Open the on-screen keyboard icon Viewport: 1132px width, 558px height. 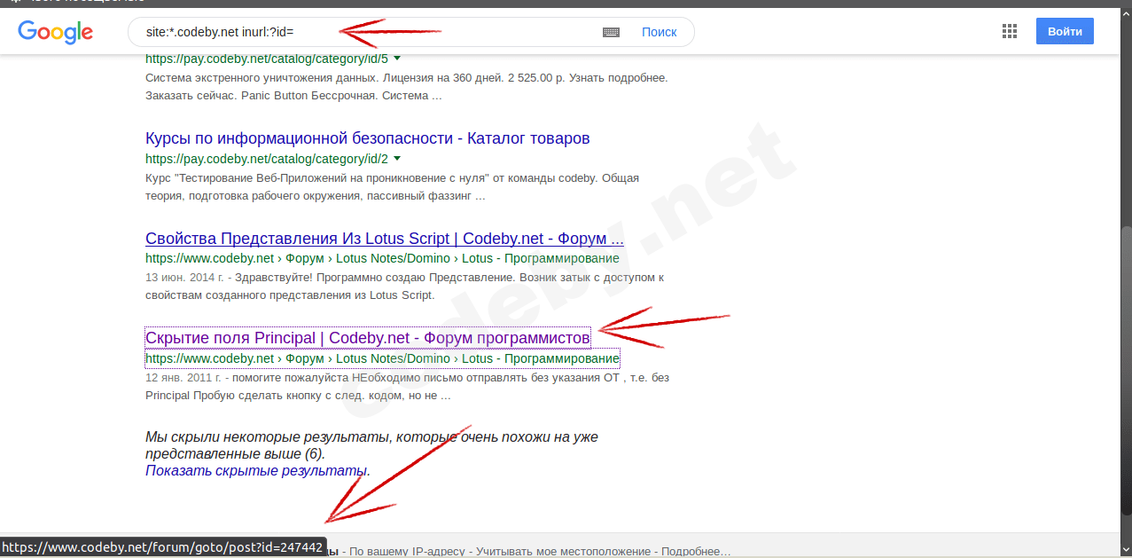pyautogui.click(x=611, y=32)
